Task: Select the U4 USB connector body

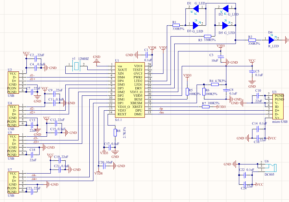Action: point(13,116)
